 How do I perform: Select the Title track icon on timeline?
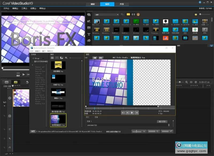tap(10, 129)
